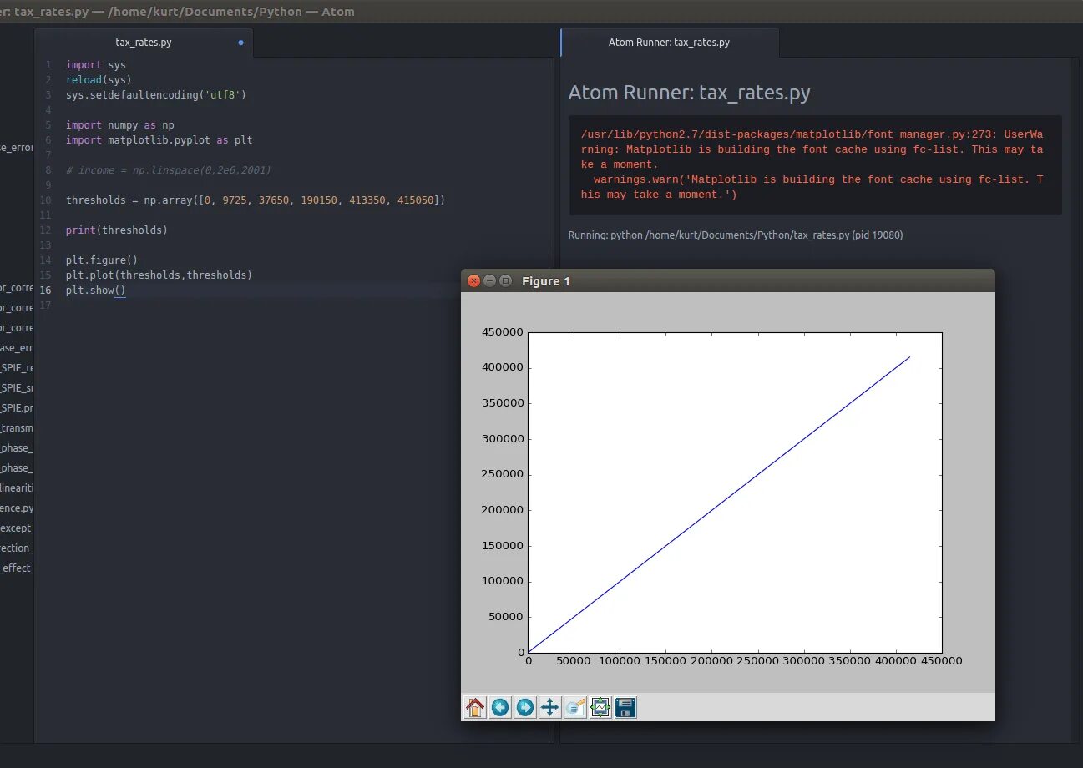Switch to the tax_rates.py editor tab
1083x768 pixels.
pyautogui.click(x=144, y=43)
